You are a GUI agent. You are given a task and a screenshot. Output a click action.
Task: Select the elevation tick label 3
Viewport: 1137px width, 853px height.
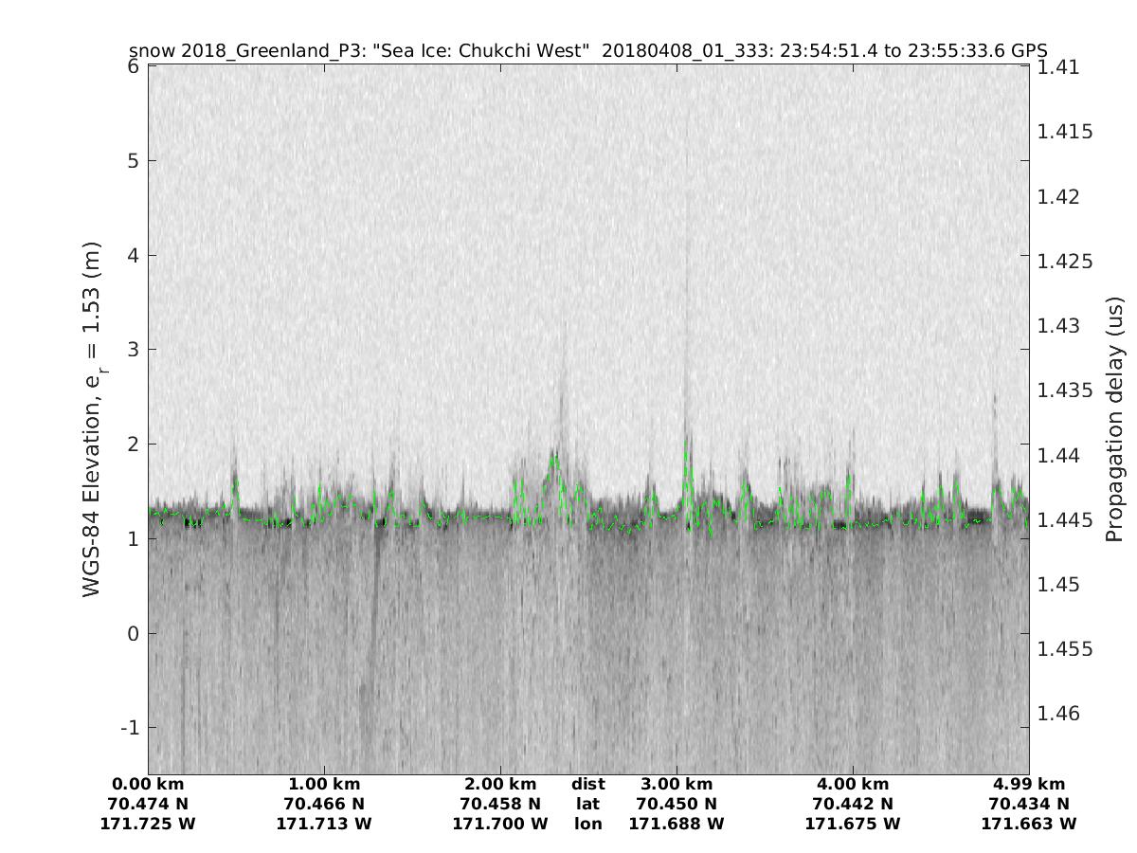pyautogui.click(x=134, y=350)
